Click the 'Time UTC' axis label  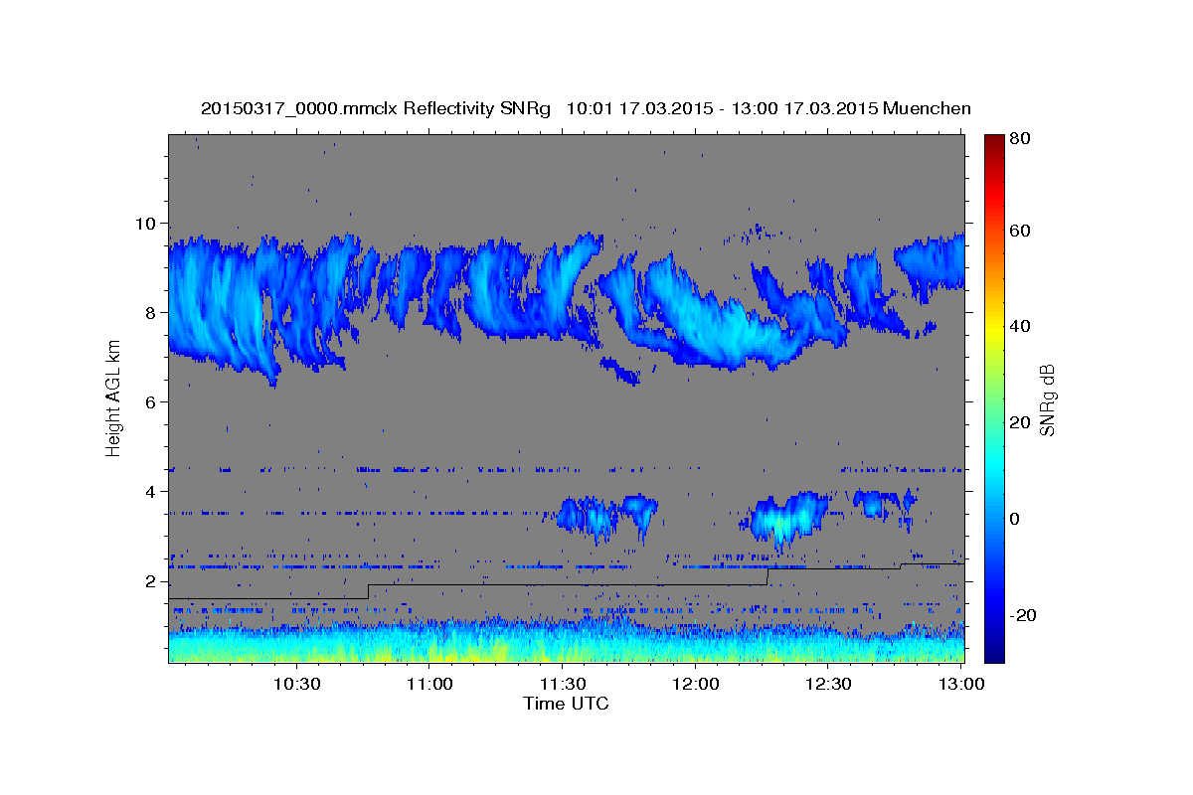coord(566,704)
